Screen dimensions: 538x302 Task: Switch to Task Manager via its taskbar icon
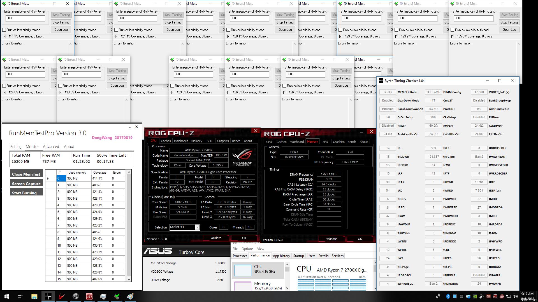pyautogui.click(x=103, y=296)
